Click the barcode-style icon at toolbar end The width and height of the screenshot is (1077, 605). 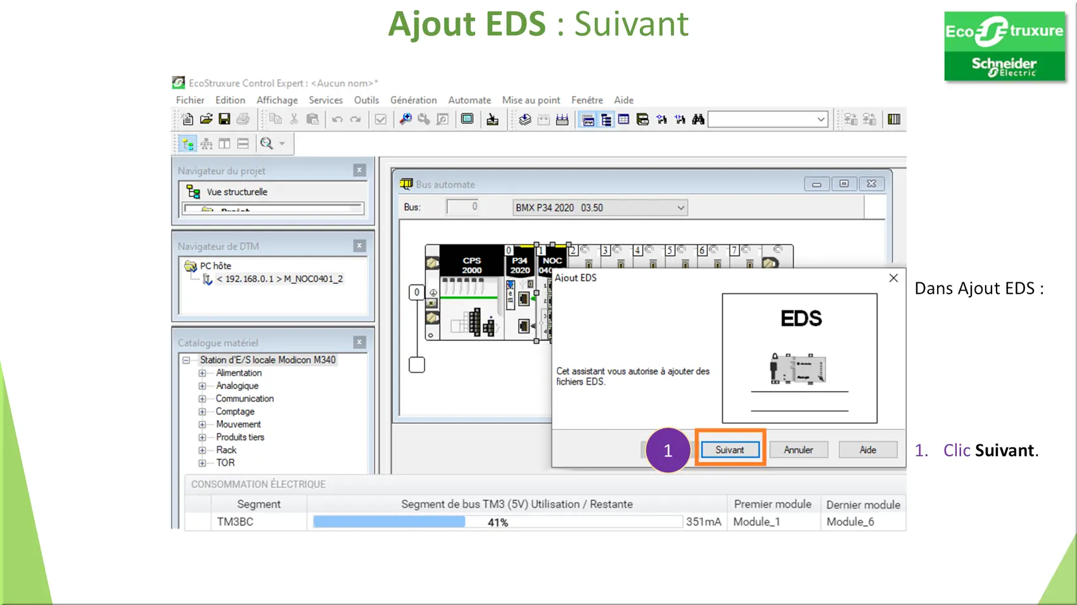coord(894,119)
